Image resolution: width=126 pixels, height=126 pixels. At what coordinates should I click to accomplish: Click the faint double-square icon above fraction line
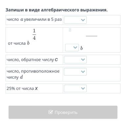click(70, 30)
